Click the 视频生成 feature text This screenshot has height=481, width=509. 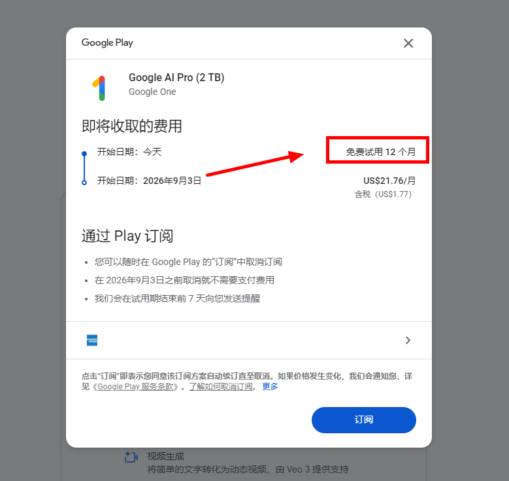coord(165,456)
